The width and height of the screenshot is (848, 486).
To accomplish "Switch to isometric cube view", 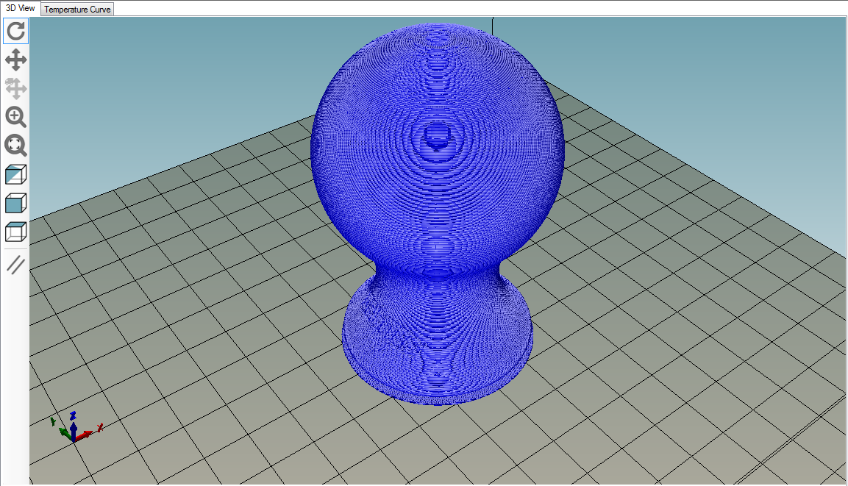I will coord(15,174).
